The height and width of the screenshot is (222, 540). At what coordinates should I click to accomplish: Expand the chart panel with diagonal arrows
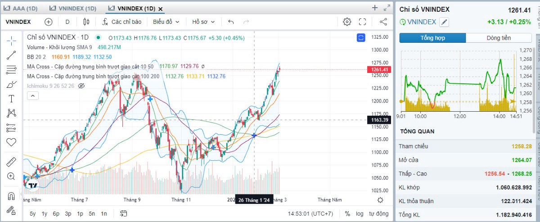coord(387,8)
